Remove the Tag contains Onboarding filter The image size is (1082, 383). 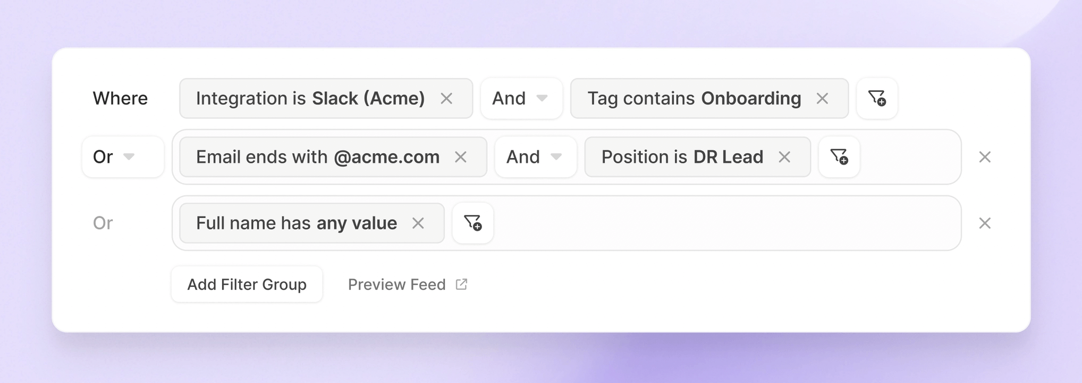[x=822, y=99]
